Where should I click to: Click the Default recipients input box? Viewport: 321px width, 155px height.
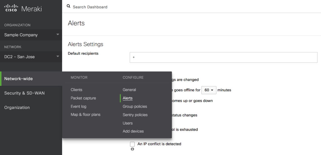tap(224, 57)
